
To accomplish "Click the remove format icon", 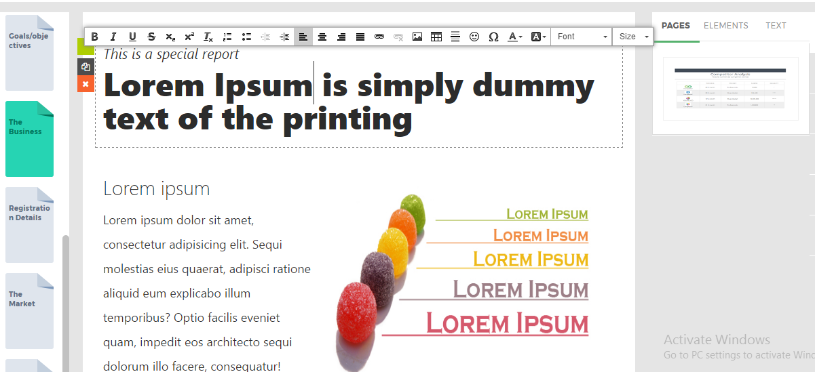I will pyautogui.click(x=208, y=37).
